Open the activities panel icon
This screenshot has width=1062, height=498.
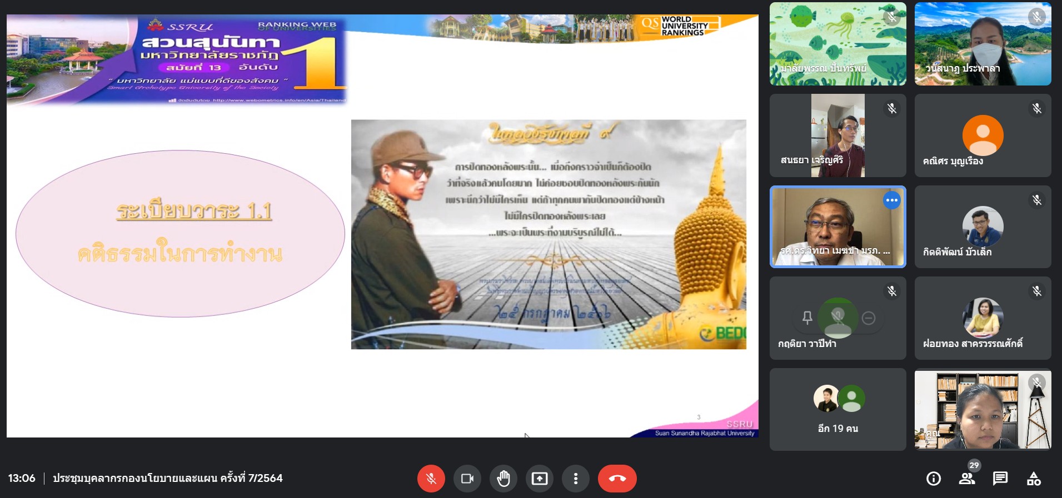1034,479
